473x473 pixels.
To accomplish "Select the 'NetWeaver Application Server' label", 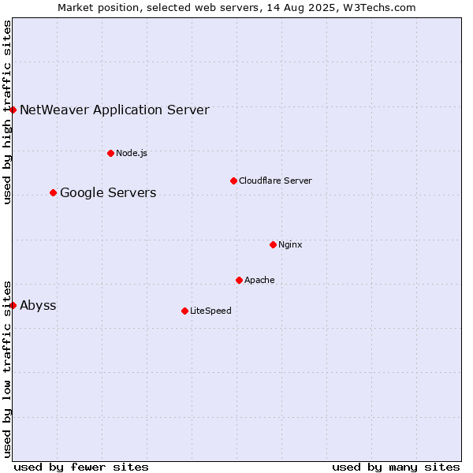I will pyautogui.click(x=114, y=110).
